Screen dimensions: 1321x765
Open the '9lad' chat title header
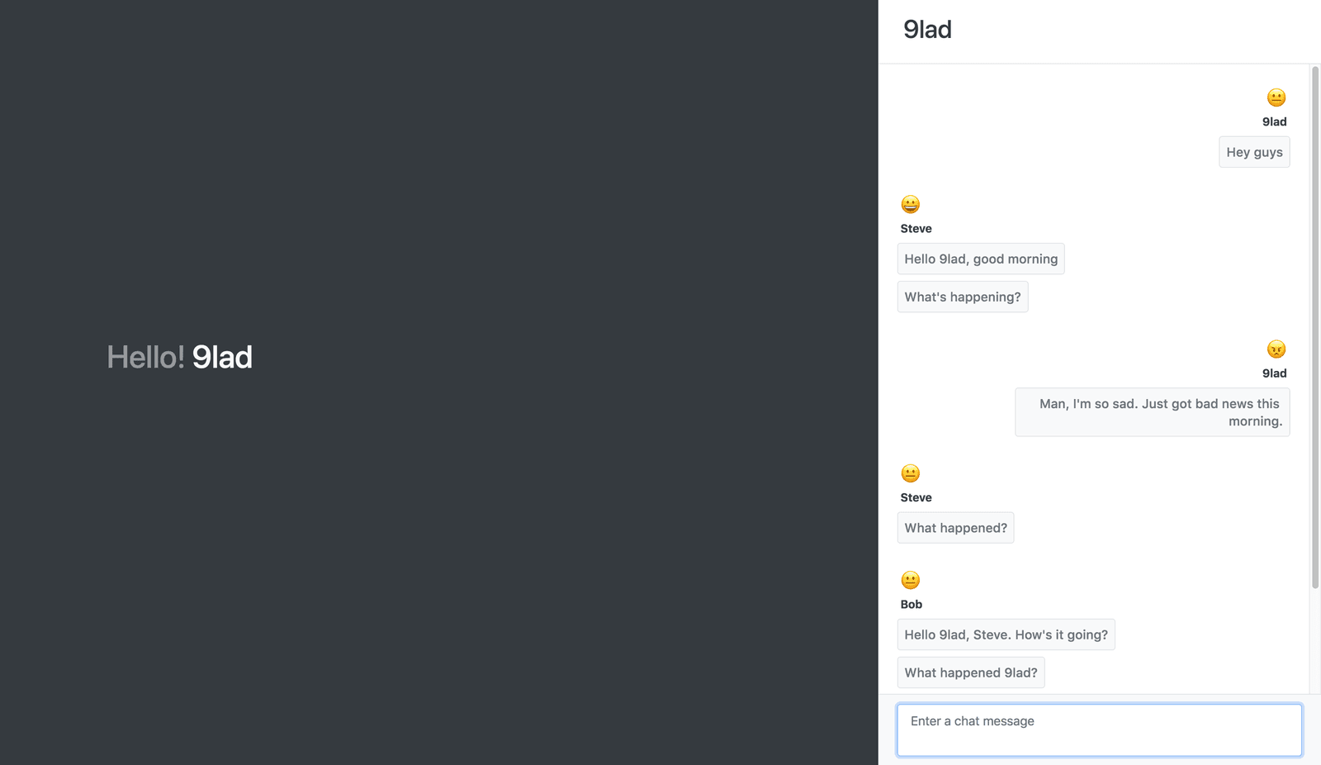928,29
